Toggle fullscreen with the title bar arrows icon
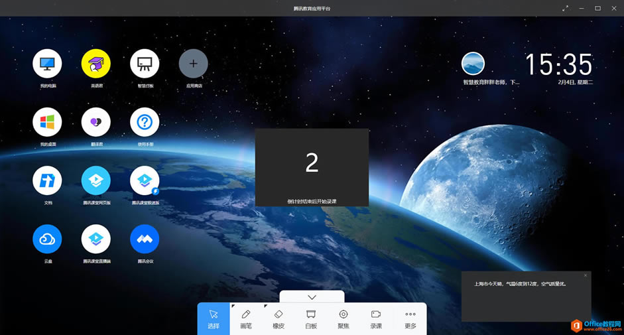Image resolution: width=624 pixels, height=335 pixels. pyautogui.click(x=565, y=9)
